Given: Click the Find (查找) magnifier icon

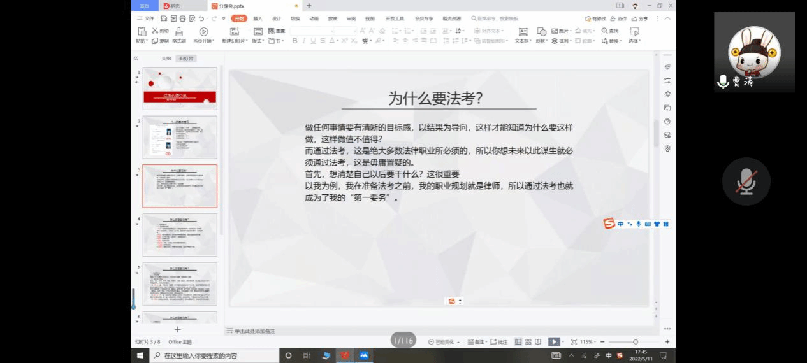Looking at the screenshot, I should (x=604, y=31).
